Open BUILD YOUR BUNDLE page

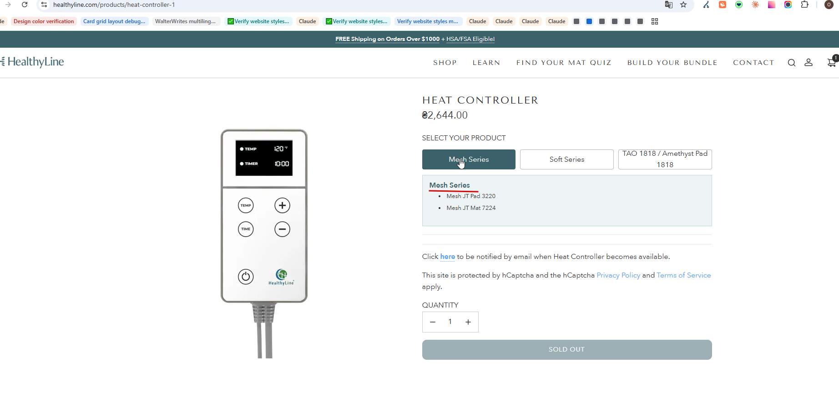[x=672, y=63]
